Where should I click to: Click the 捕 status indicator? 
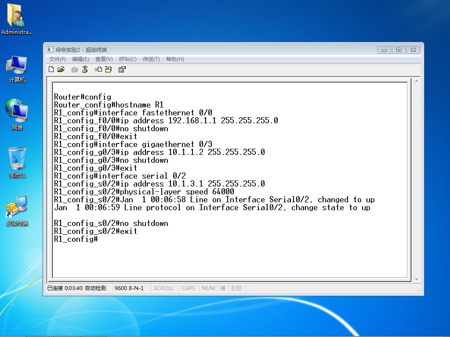tap(223, 288)
